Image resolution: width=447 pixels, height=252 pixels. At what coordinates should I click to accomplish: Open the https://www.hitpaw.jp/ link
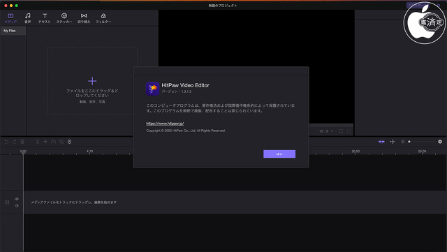point(165,124)
